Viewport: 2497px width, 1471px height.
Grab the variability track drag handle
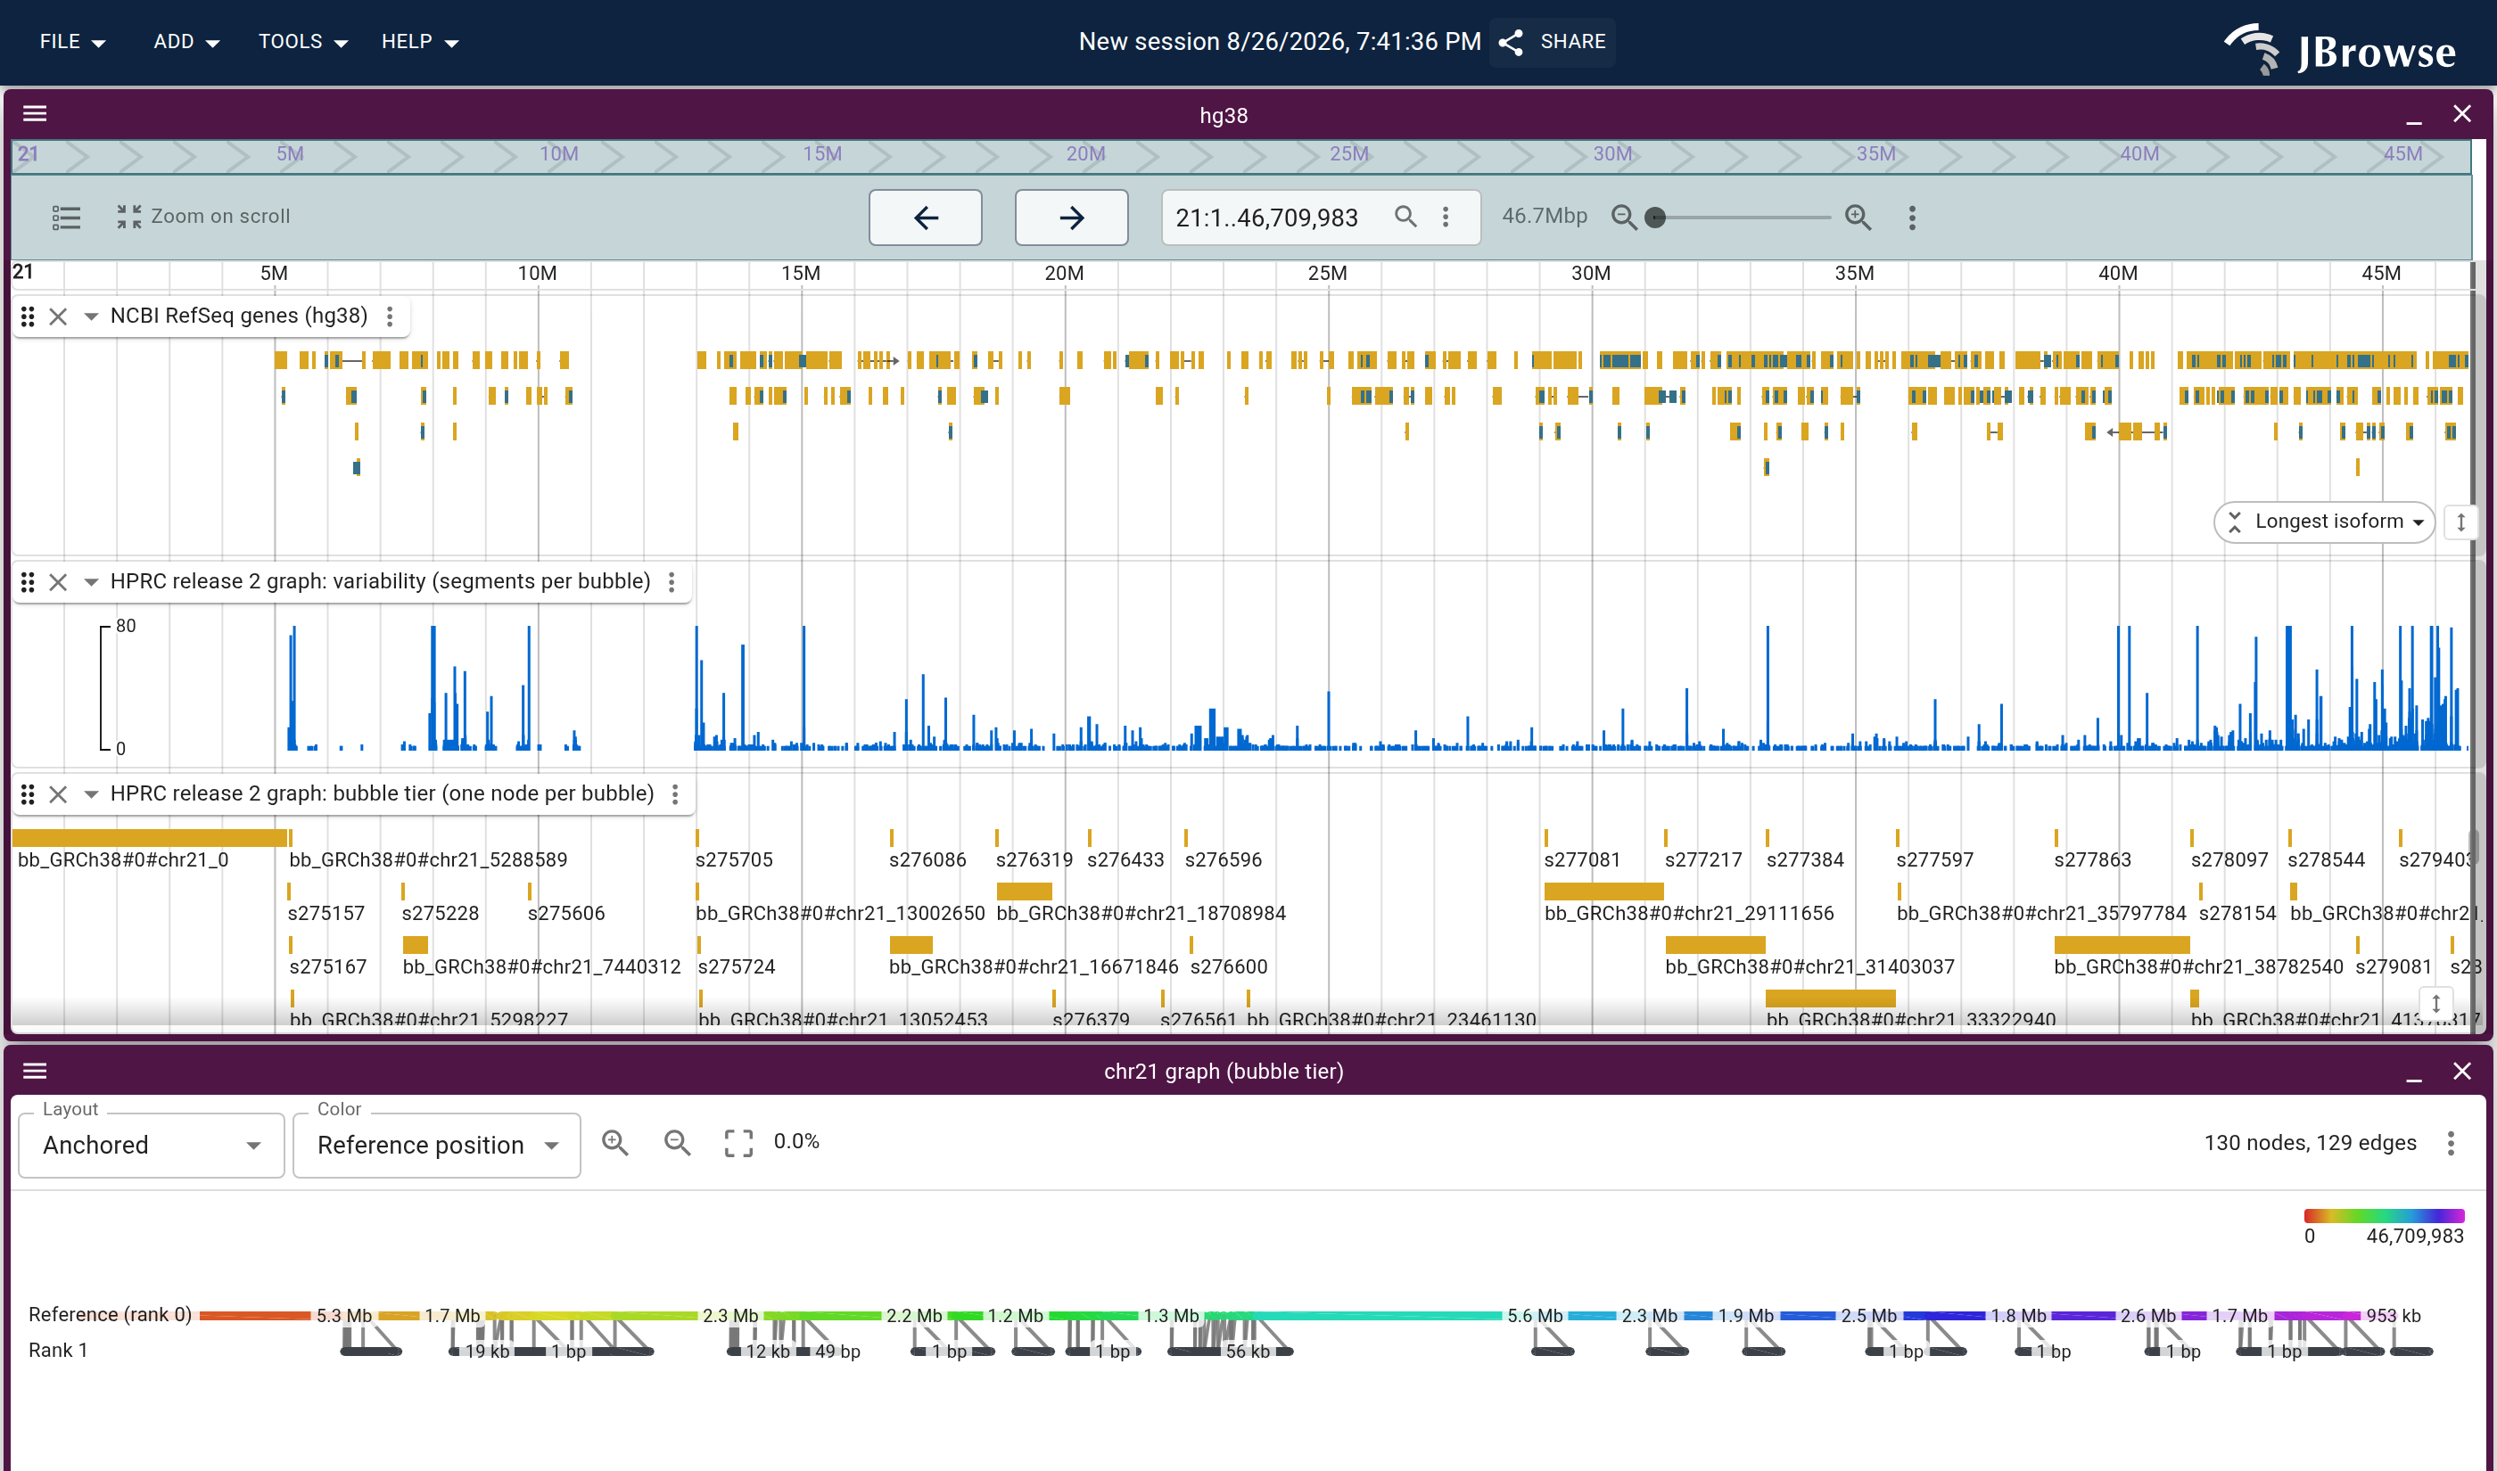point(28,582)
